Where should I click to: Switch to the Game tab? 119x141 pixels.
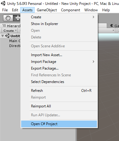[114, 26]
